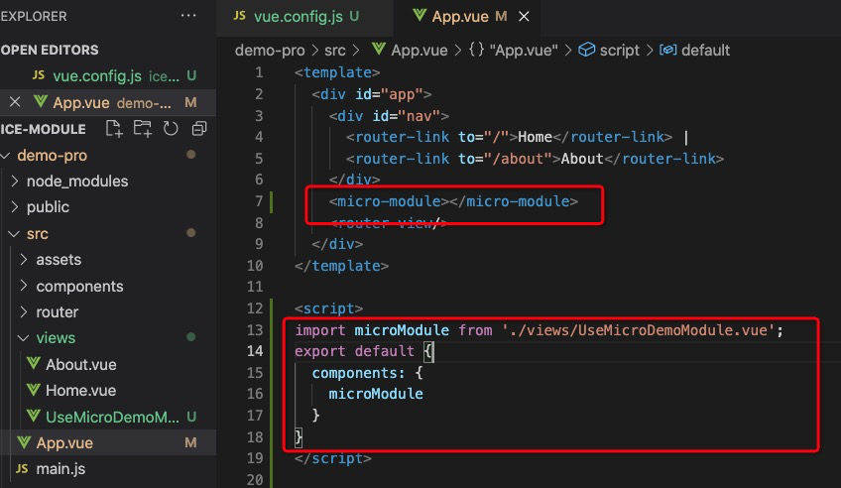Click line number 14 in gutter
The image size is (841, 488).
click(255, 351)
